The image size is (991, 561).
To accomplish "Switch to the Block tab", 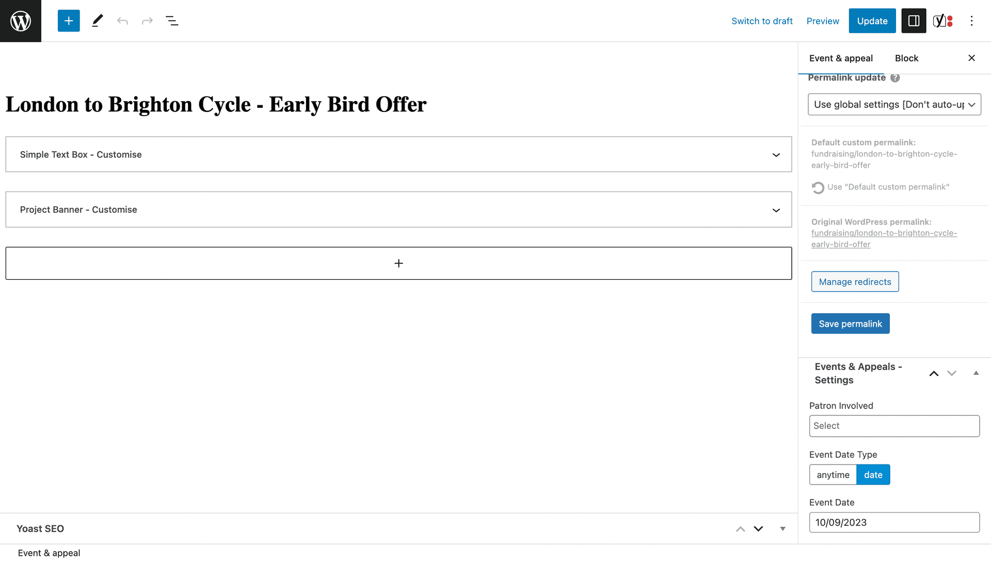I will click(906, 58).
